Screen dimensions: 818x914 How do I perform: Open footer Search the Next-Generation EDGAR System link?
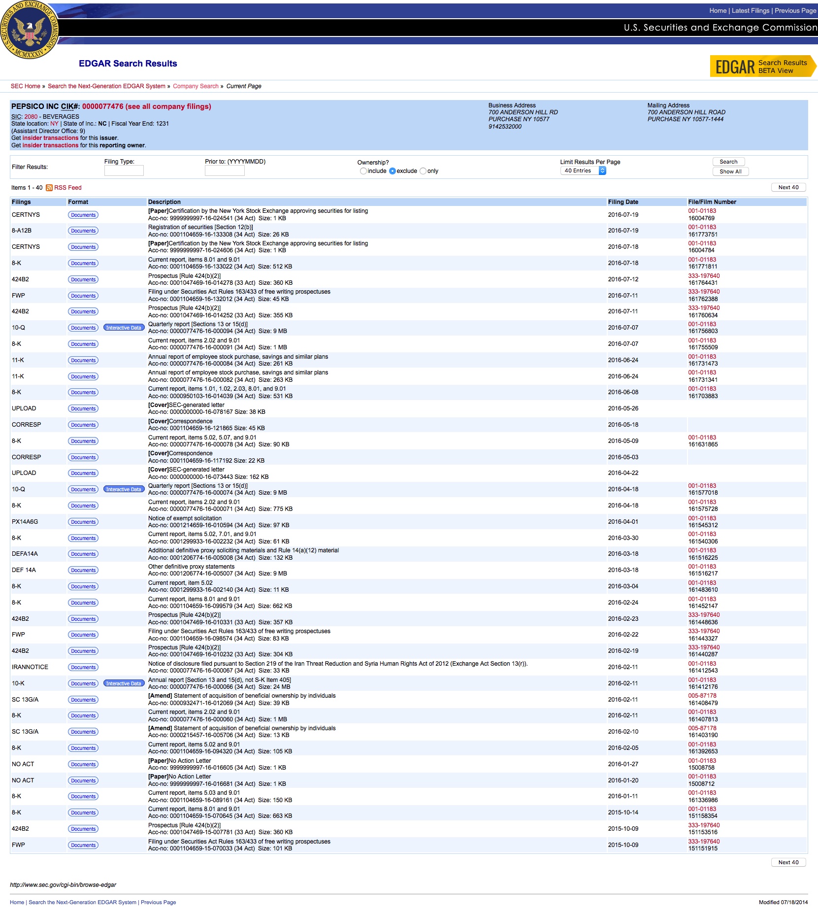pyautogui.click(x=82, y=902)
